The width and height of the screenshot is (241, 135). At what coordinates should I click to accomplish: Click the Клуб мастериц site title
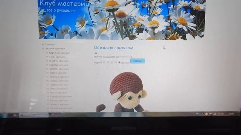[x=64, y=3]
